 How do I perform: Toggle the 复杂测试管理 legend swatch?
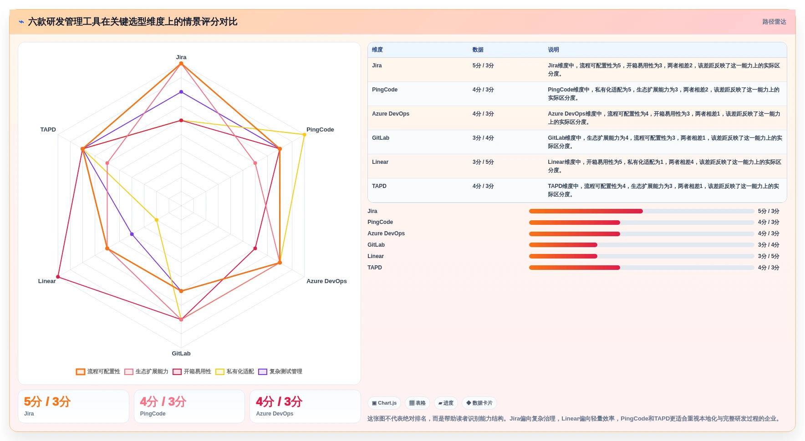[263, 372]
